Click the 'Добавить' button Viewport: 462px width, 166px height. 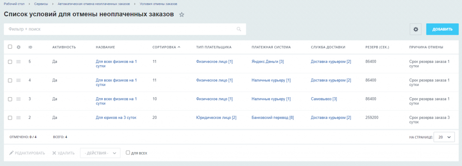[x=442, y=29]
